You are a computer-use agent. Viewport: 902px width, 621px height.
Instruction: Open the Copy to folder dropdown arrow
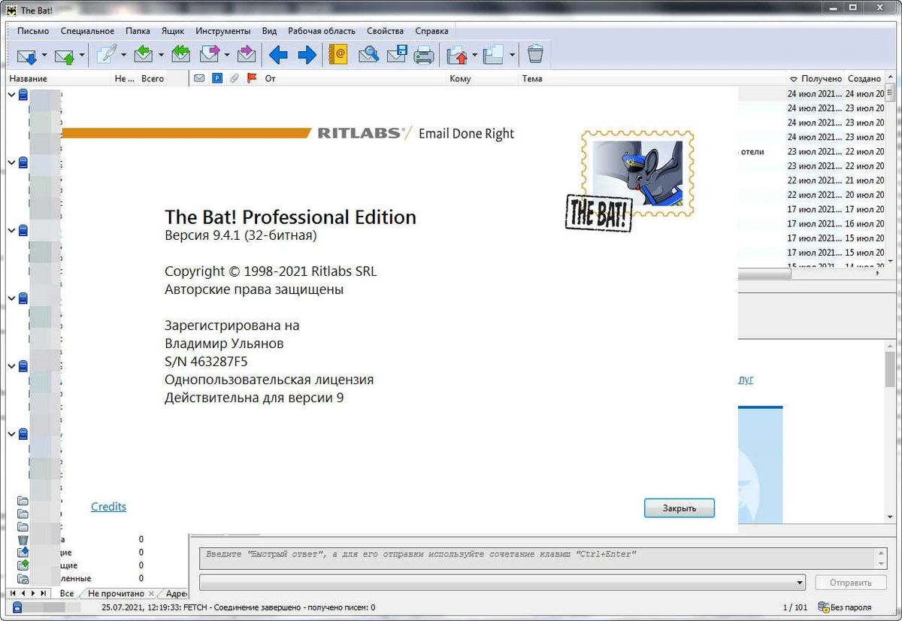(512, 55)
